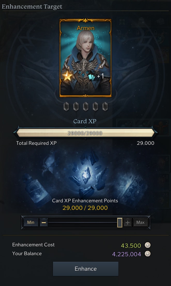Click the second awakening gem slot
Screen dimensions: 171x286
(x=76, y=106)
